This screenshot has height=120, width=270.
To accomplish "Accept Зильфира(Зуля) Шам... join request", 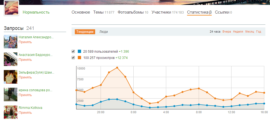I will tap(25, 77).
